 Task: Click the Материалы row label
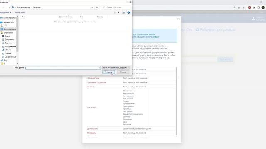pyautogui.click(x=91, y=133)
